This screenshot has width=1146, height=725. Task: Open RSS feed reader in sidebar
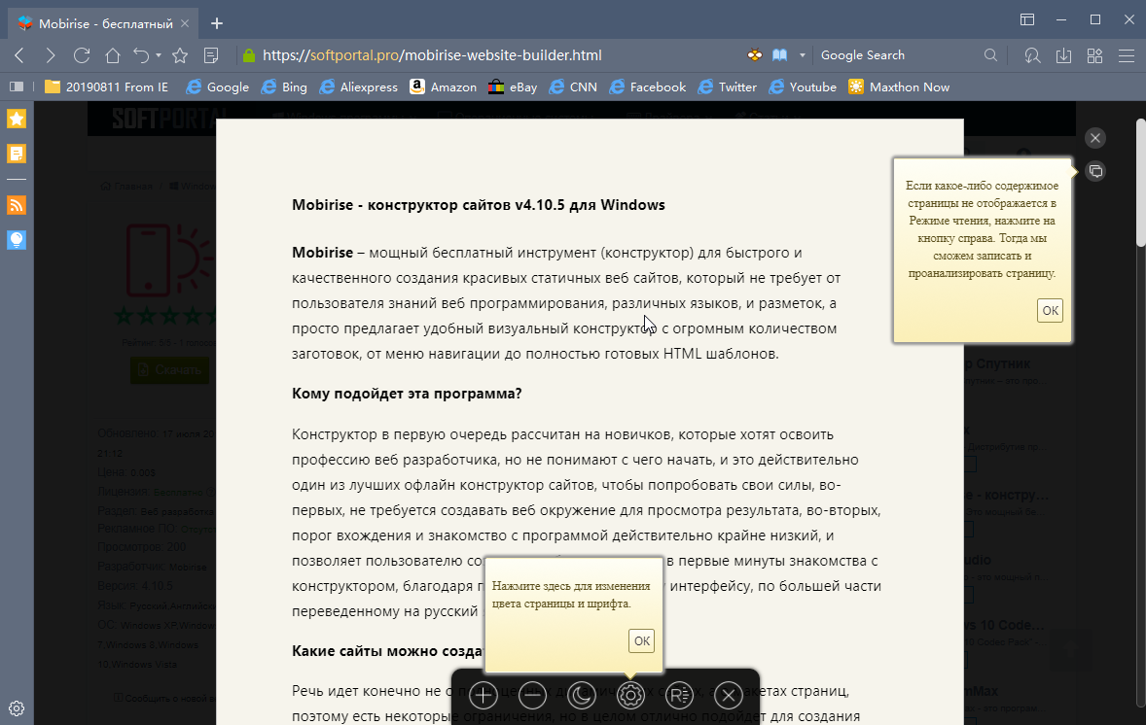pos(17,205)
